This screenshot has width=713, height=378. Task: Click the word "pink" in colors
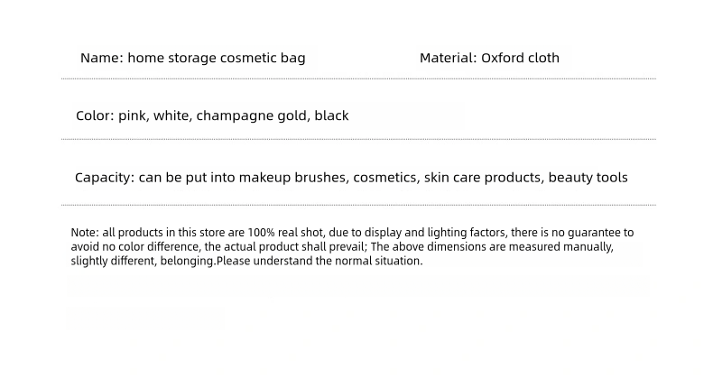click(x=133, y=116)
